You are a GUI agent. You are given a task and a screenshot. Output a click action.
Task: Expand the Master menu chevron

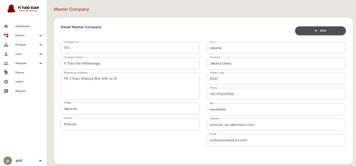tap(41, 35)
